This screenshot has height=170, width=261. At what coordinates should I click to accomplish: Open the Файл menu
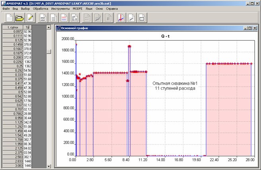click(x=6, y=9)
